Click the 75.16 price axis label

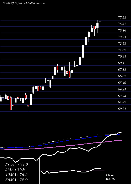click(122, 30)
